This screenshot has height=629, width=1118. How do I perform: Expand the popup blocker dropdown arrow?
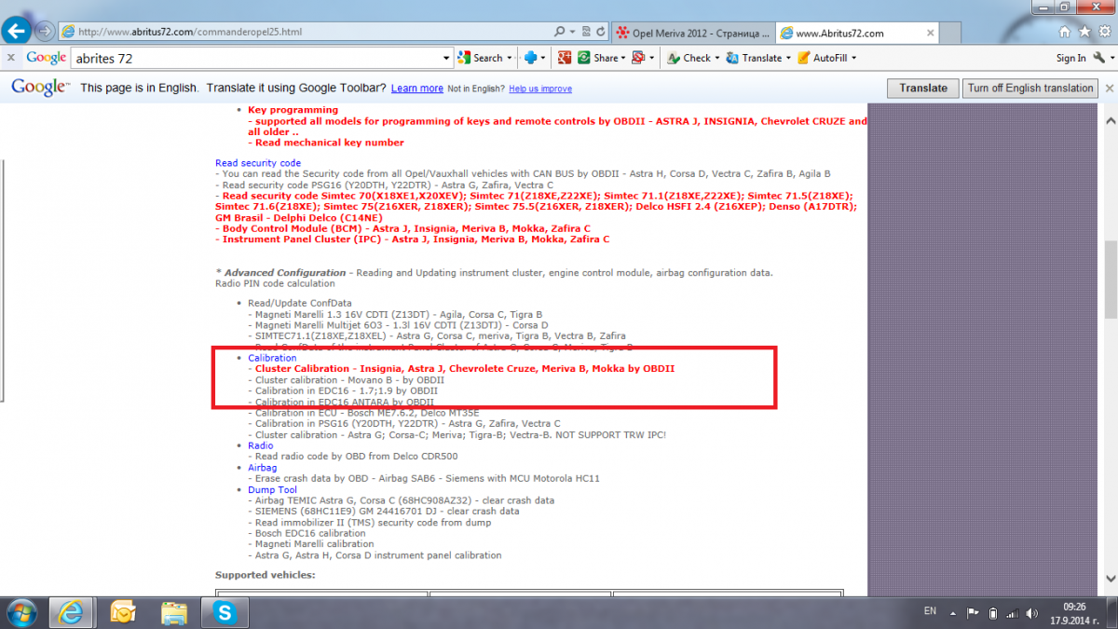tap(650, 58)
